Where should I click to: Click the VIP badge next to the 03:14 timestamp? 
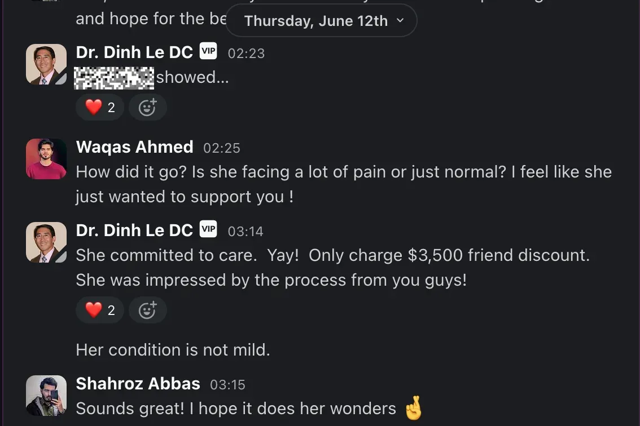208,230
